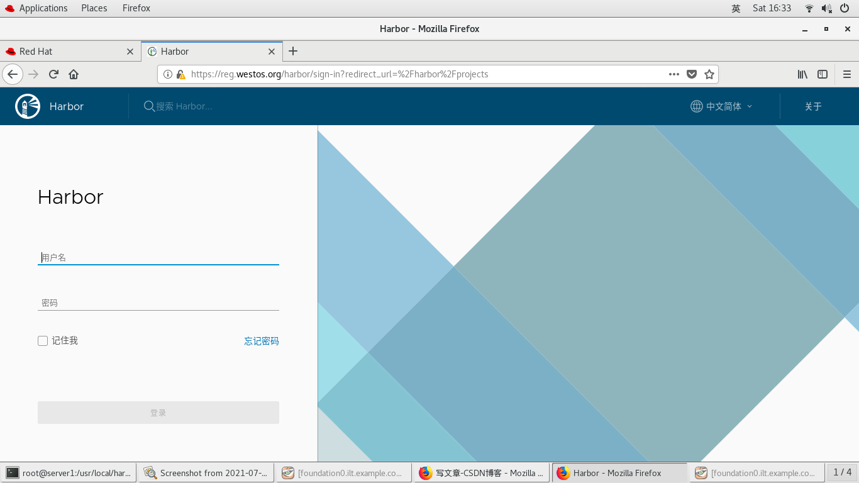Tick the 记住我 remember-me checkbox

(43, 341)
